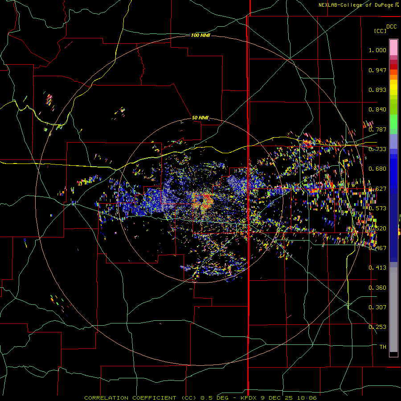Click the 0.680 scale value

[377, 169]
